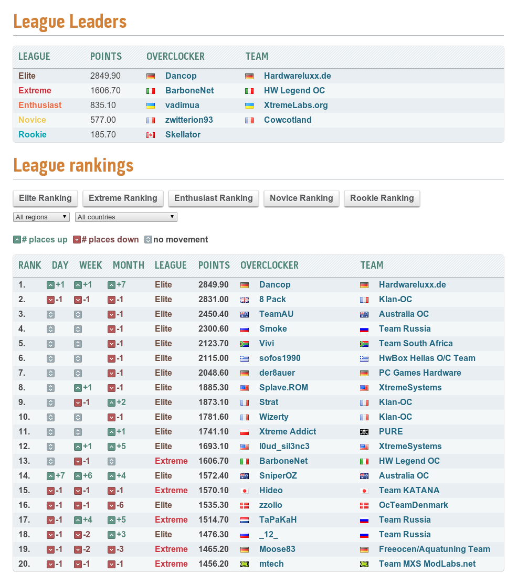This screenshot has height=573, width=517.
Task: Open Team South Africa team page
Action: tap(416, 344)
